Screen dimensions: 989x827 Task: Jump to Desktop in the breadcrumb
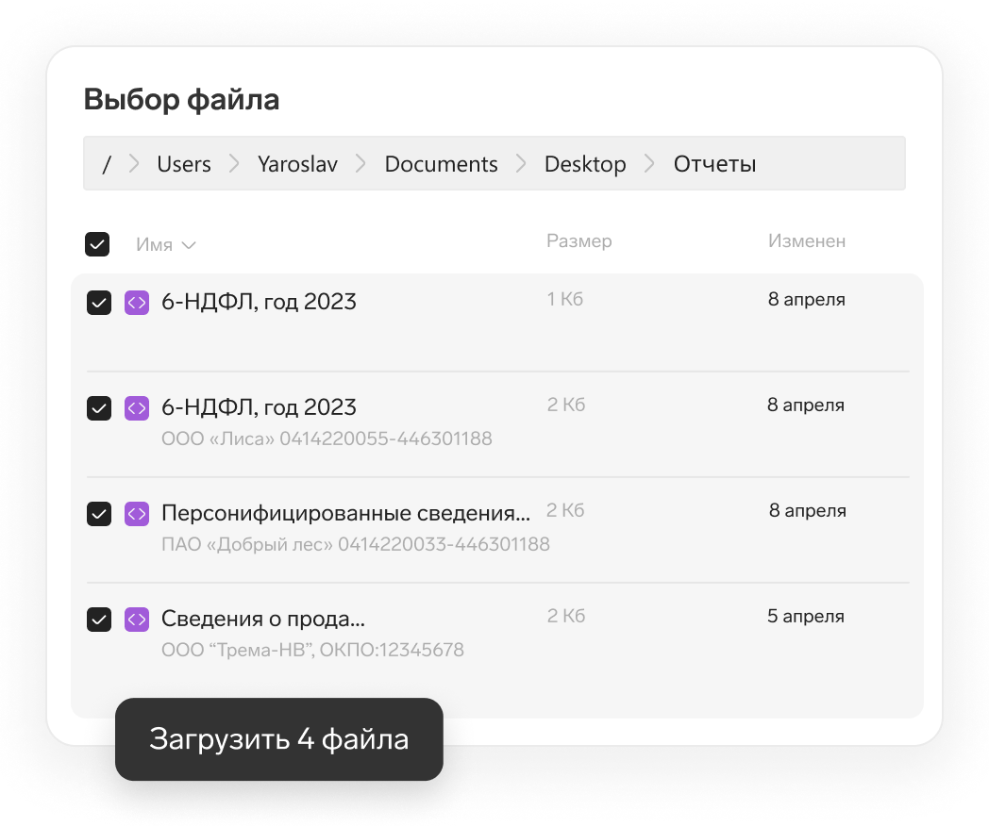click(x=585, y=164)
